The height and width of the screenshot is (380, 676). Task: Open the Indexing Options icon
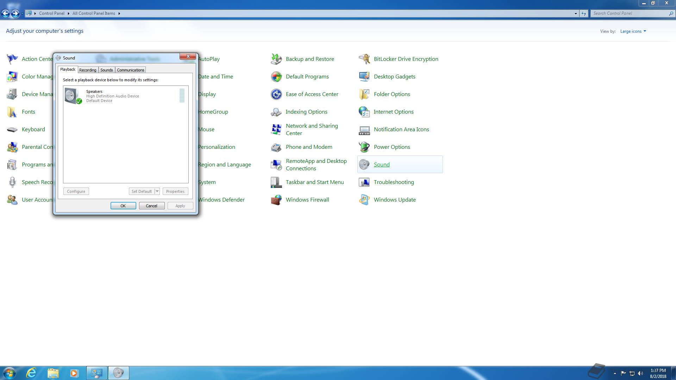point(276,112)
